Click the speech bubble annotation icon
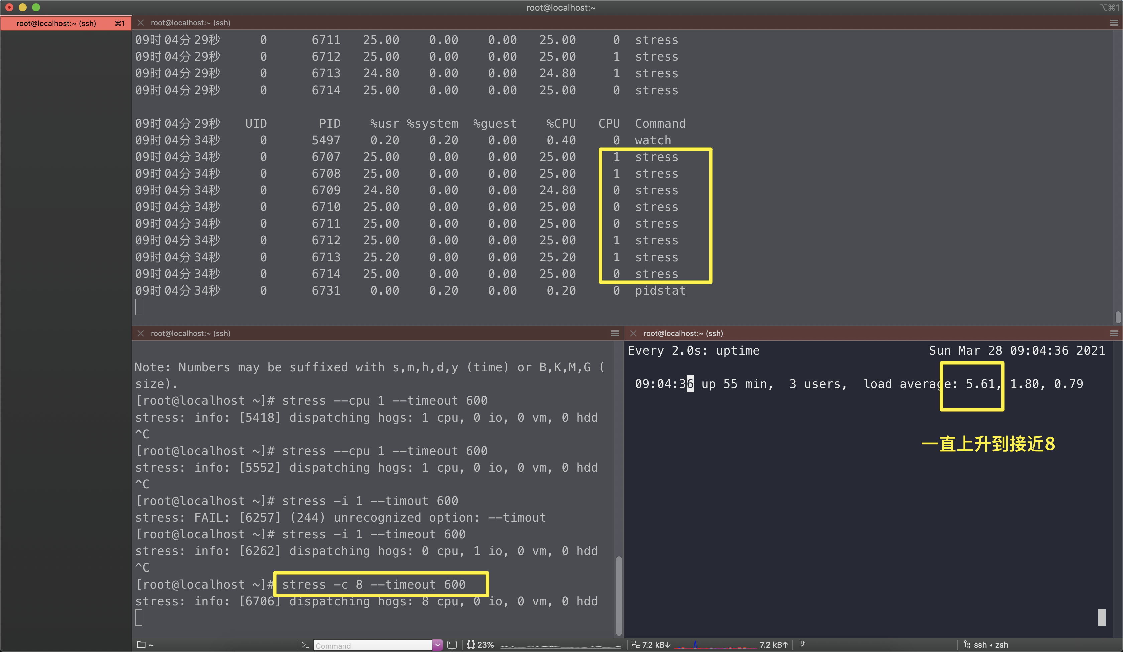This screenshot has height=652, width=1123. (452, 644)
